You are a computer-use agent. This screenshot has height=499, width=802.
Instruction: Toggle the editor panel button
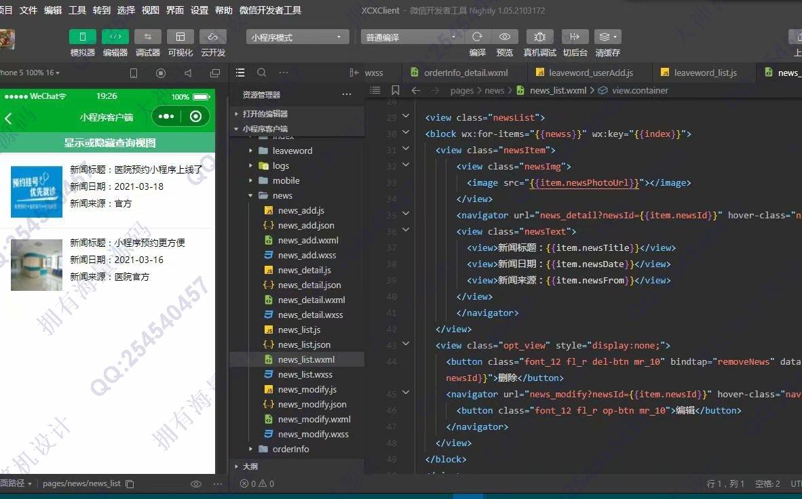(x=115, y=37)
